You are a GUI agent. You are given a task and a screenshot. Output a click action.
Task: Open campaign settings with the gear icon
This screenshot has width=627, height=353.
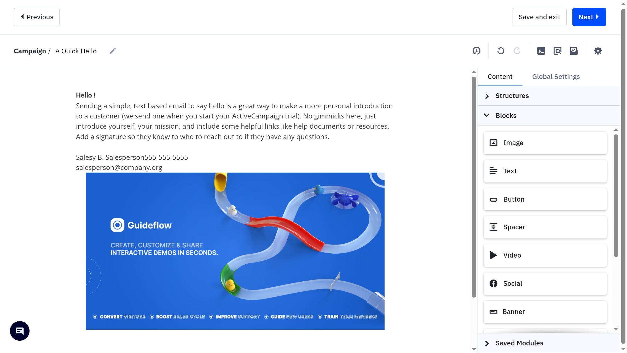pos(598,51)
